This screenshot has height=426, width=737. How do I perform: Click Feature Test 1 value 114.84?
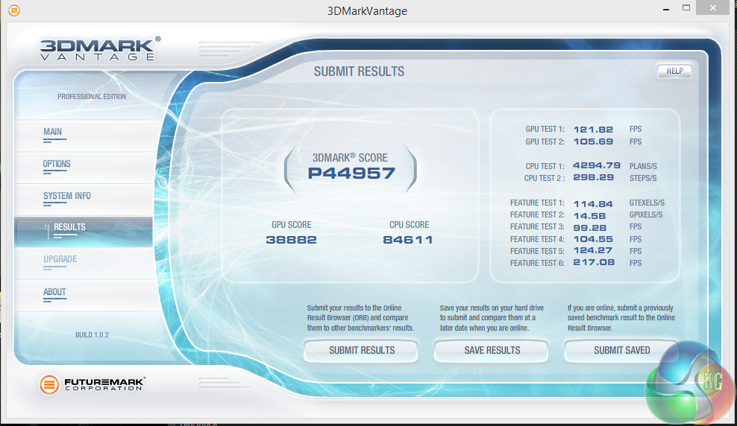[593, 204]
